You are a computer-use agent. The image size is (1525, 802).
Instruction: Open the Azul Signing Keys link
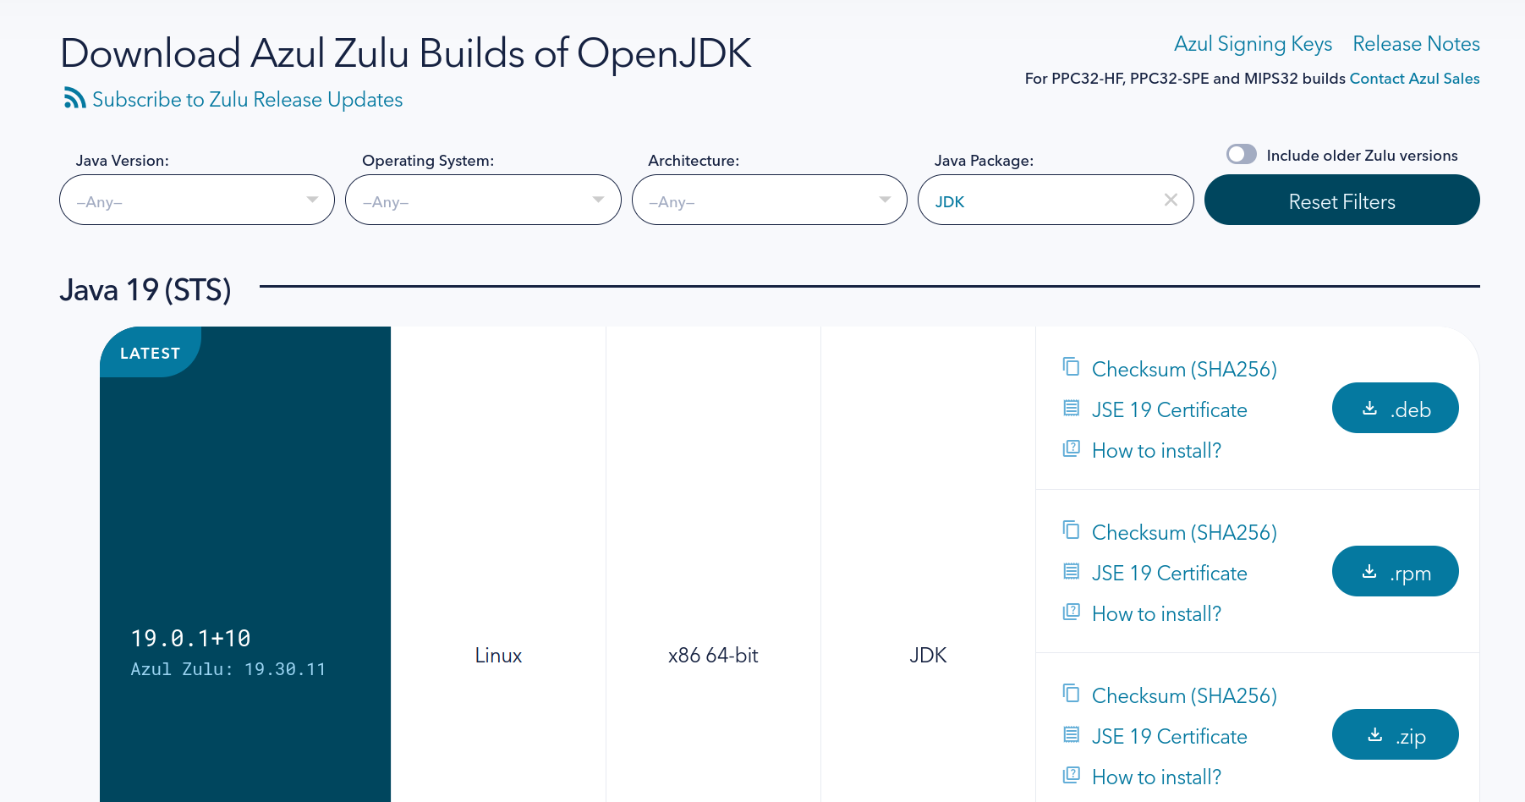pyautogui.click(x=1253, y=44)
